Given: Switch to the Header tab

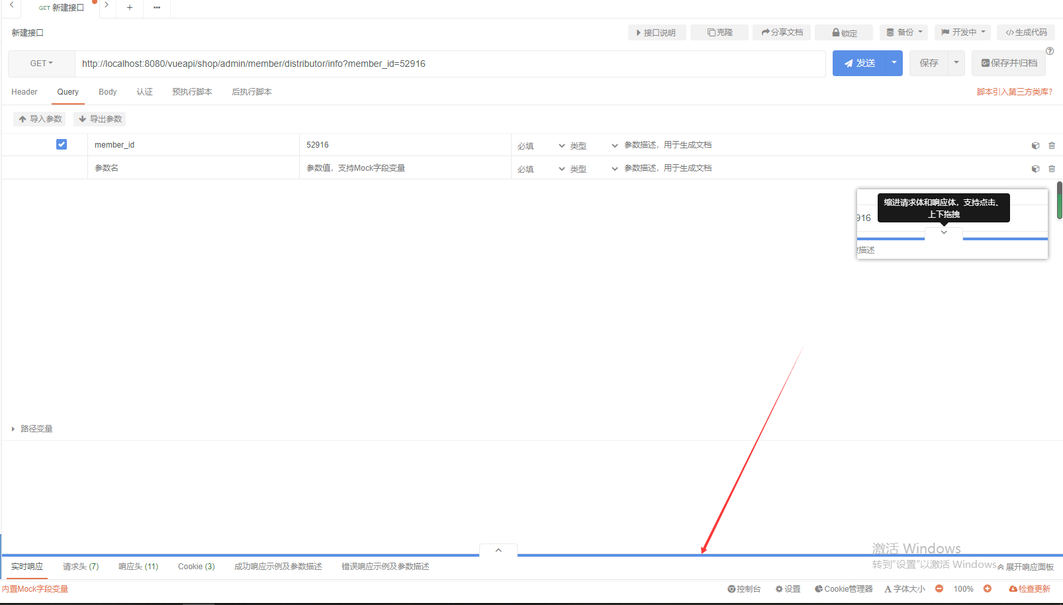Looking at the screenshot, I should click(x=24, y=92).
